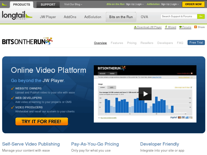Open the SUPPORT tab
This screenshot has height=155, width=207.
point(48,5)
